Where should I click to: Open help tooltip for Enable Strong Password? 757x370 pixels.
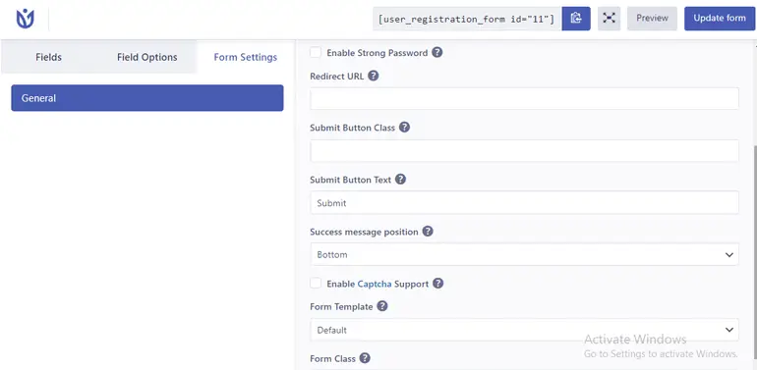coord(437,53)
